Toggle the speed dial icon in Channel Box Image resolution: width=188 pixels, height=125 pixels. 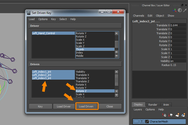180,10
